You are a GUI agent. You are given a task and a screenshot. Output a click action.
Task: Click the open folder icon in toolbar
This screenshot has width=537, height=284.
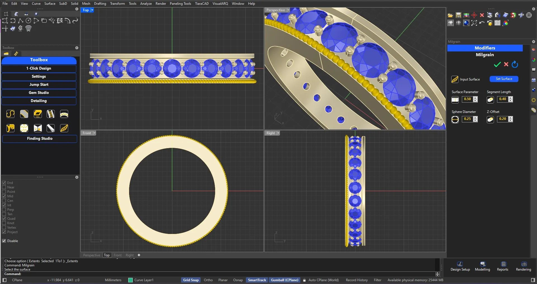point(450,15)
